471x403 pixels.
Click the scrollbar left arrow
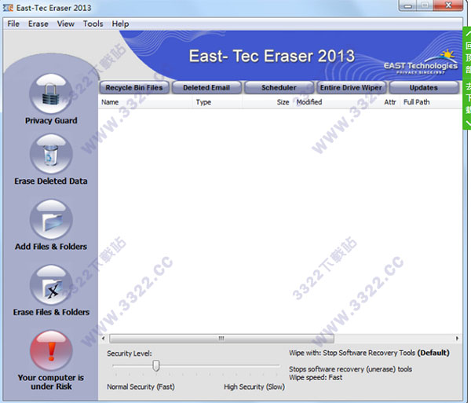(x=104, y=339)
